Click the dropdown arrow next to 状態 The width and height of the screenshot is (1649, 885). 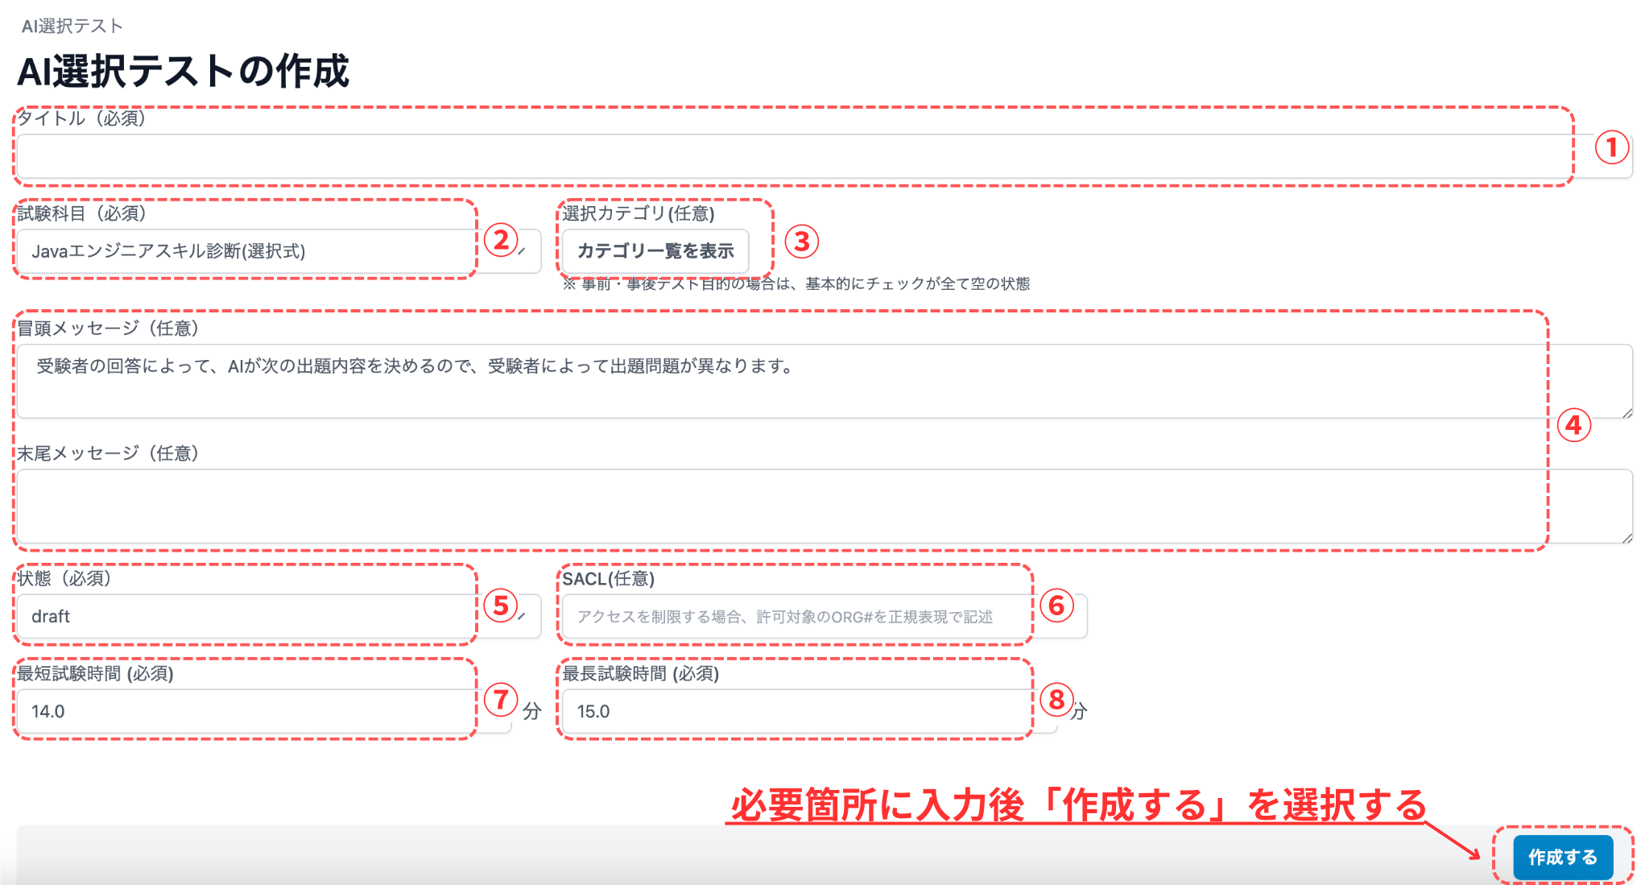click(523, 616)
